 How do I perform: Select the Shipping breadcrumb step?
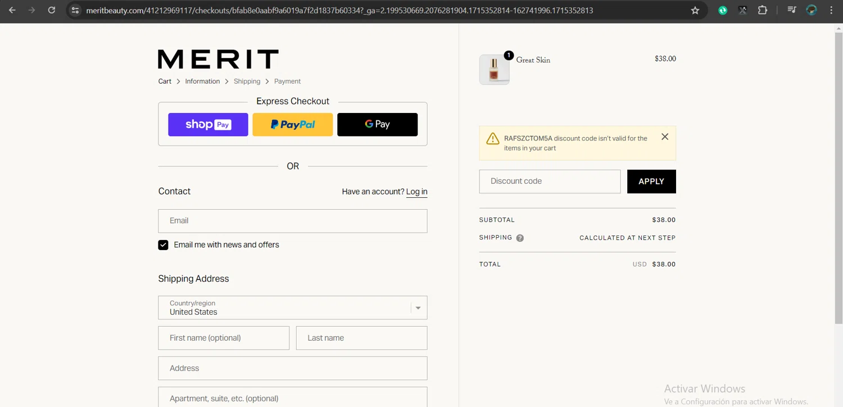pyautogui.click(x=247, y=82)
